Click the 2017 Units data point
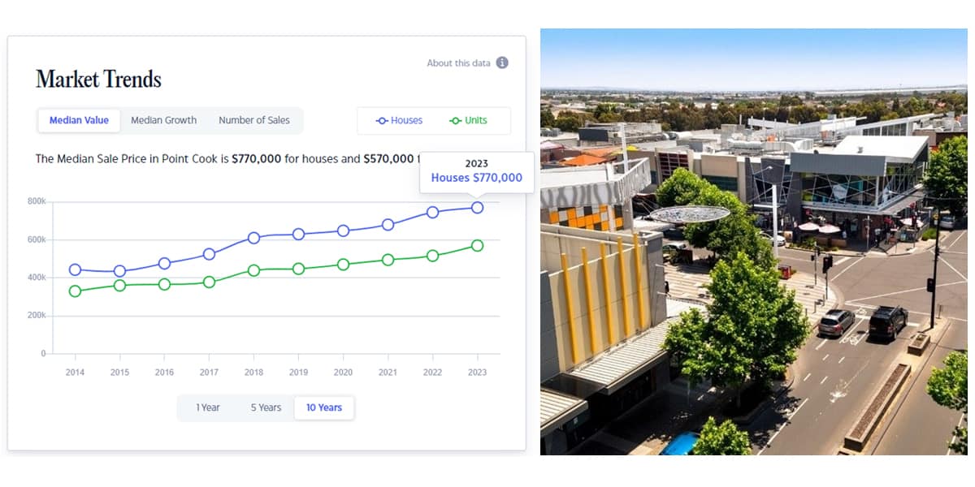 [209, 282]
